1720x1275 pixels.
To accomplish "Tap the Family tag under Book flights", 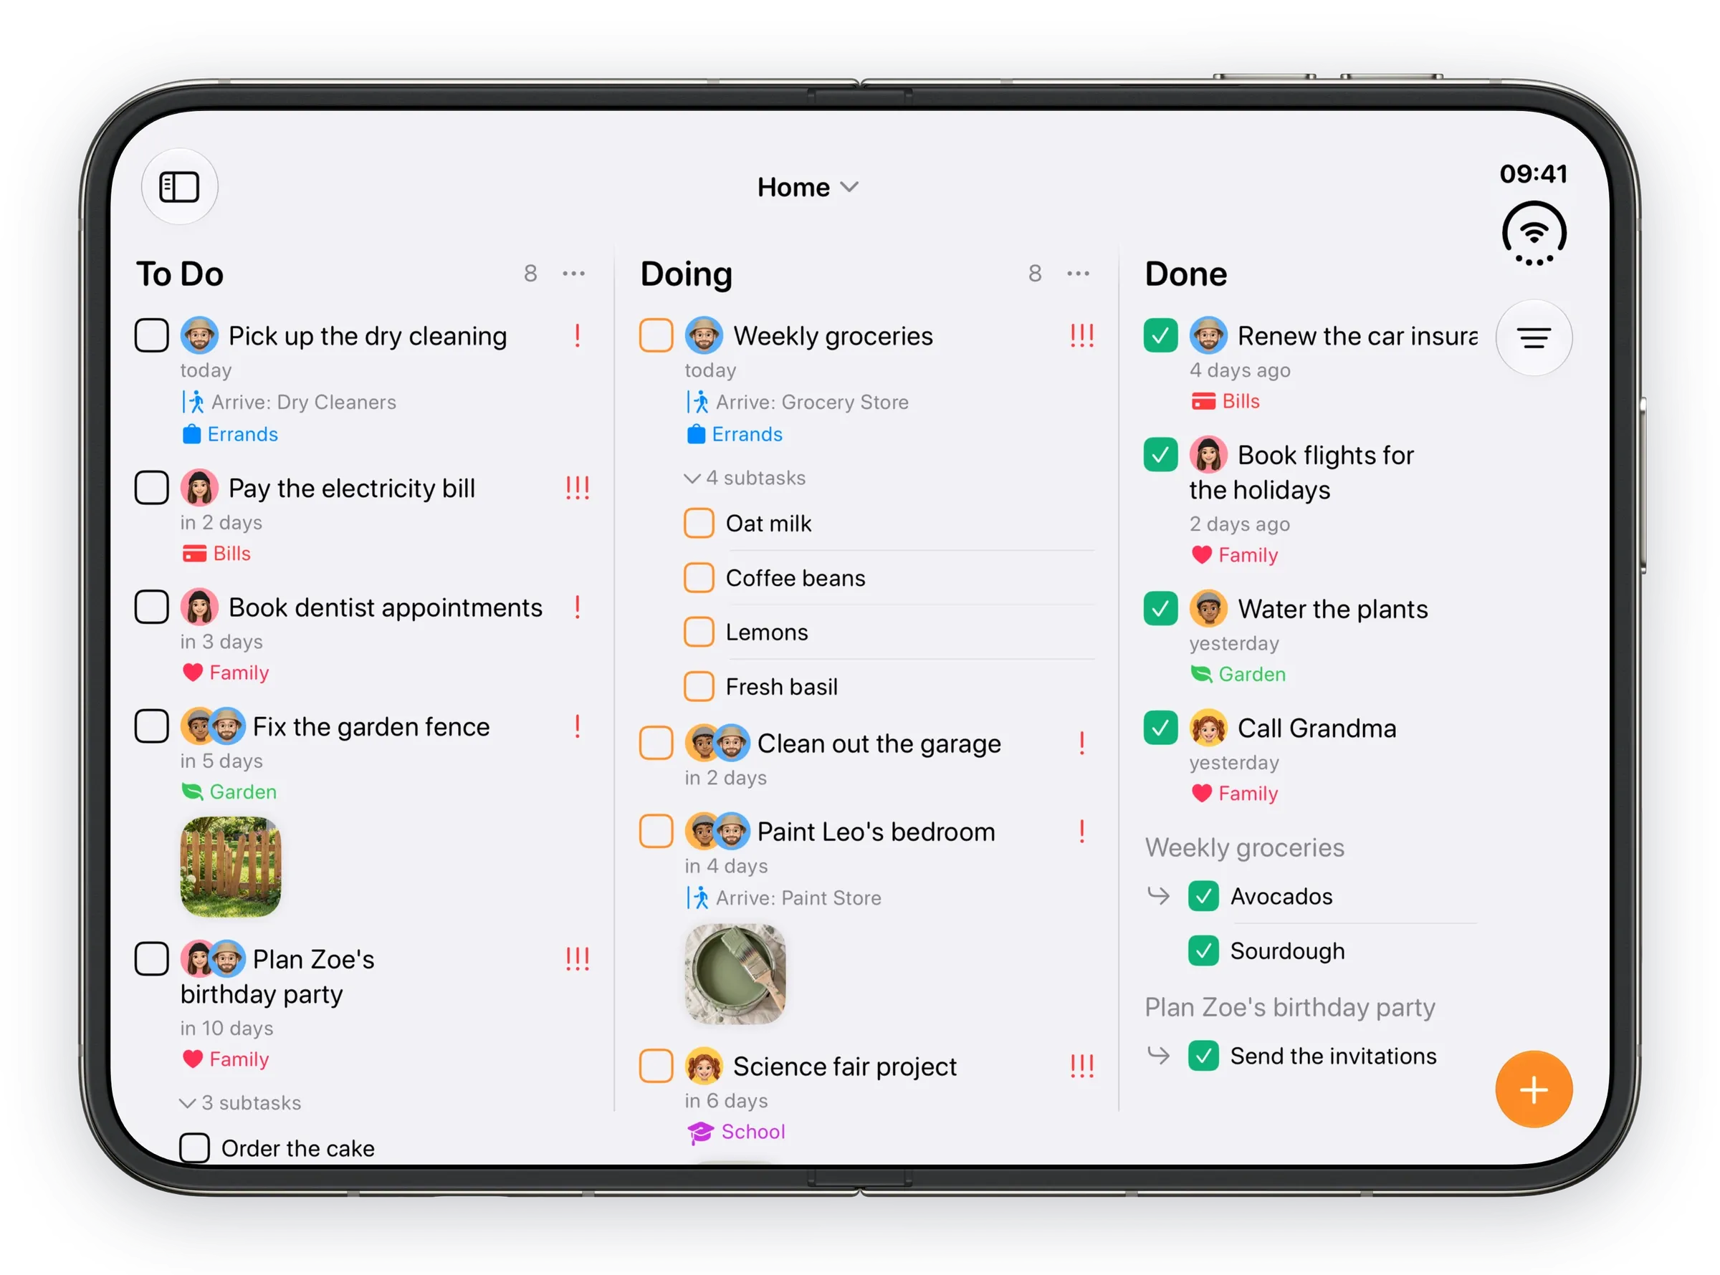I will [1234, 555].
